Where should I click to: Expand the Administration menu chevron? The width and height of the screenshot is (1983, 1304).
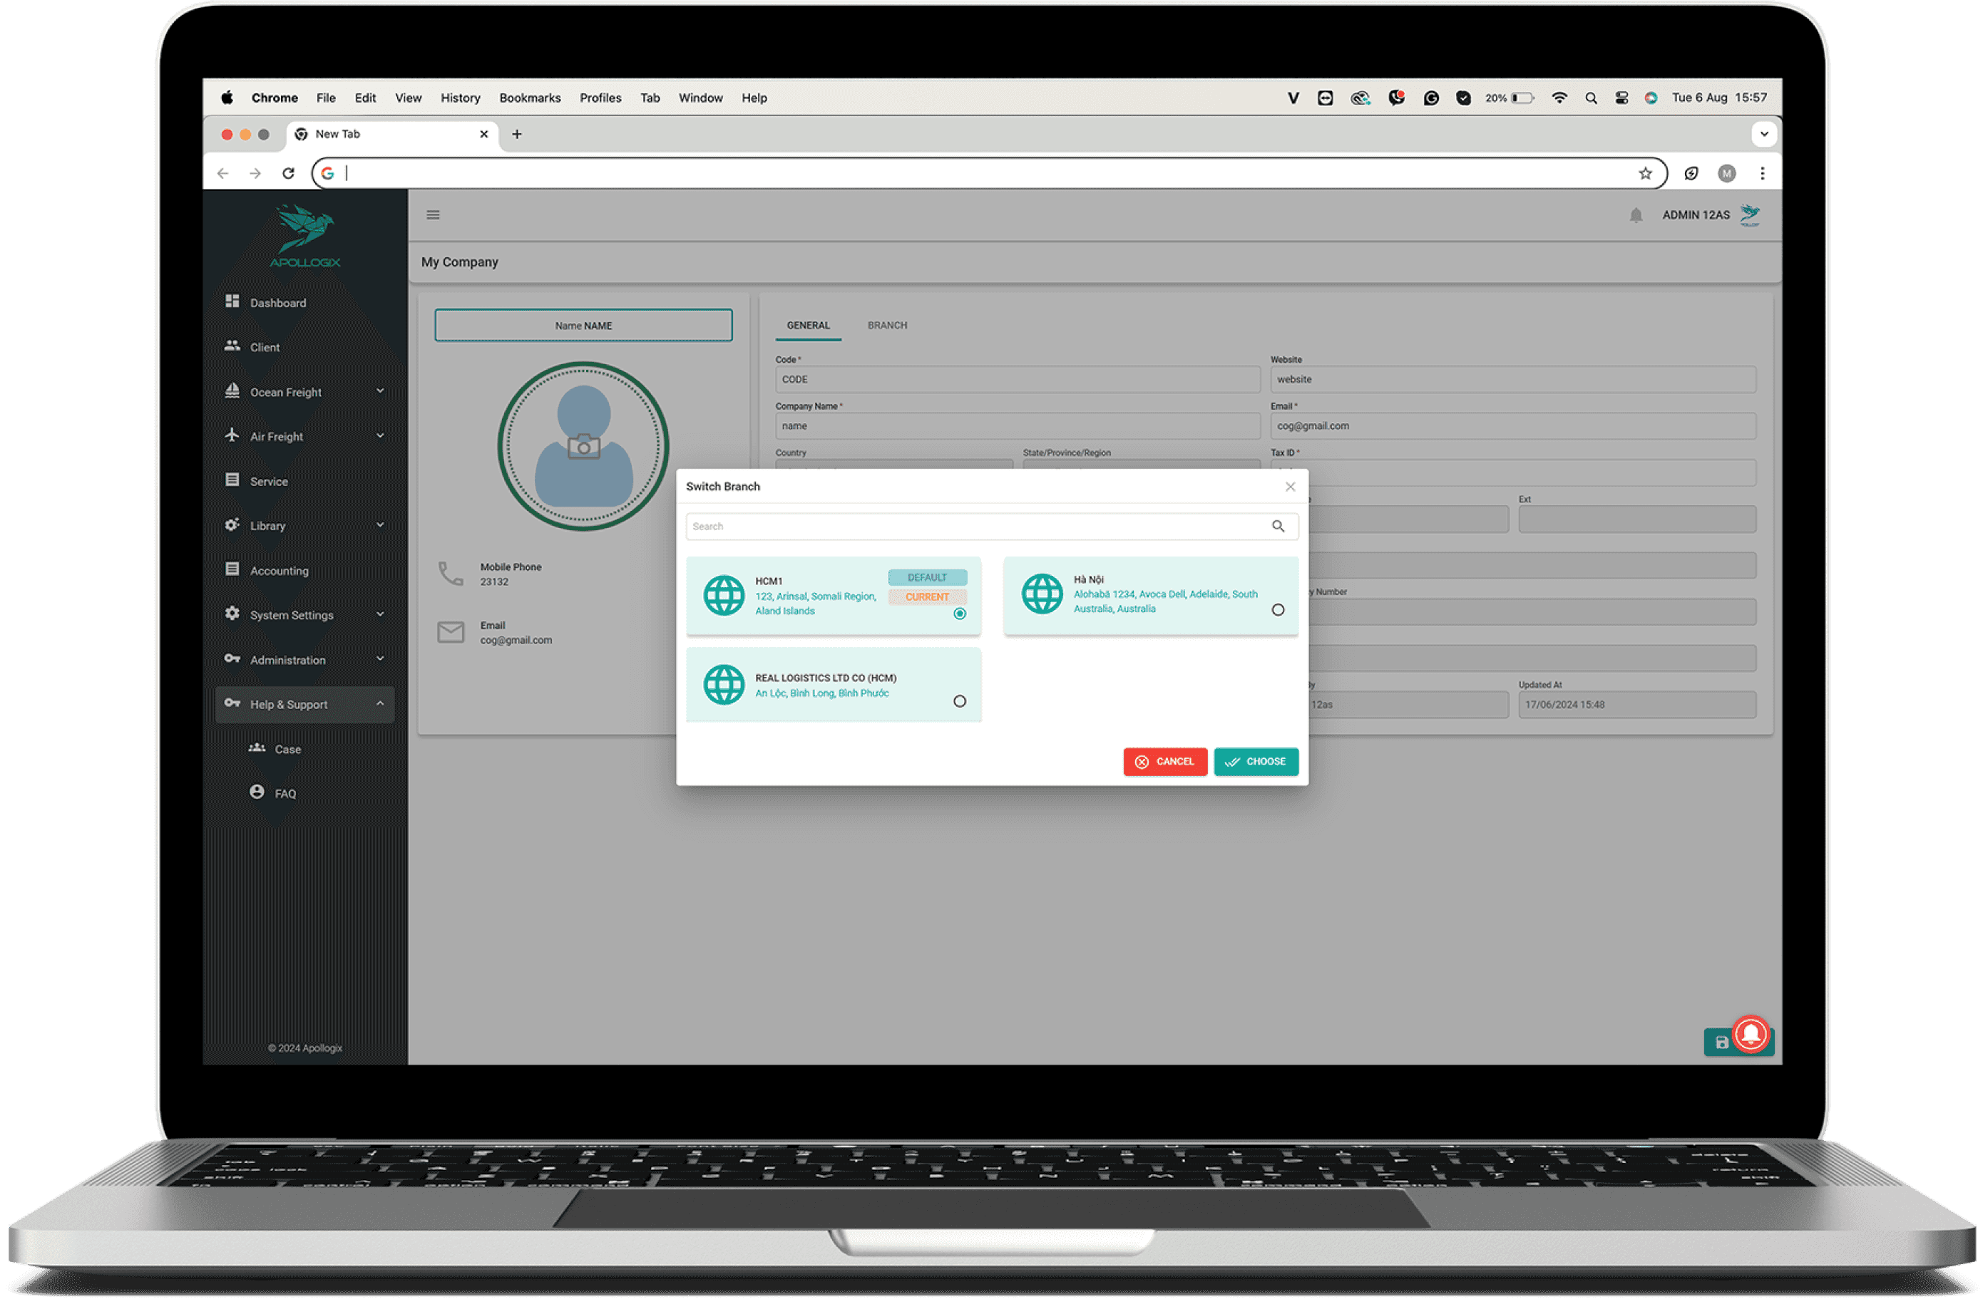tap(380, 660)
